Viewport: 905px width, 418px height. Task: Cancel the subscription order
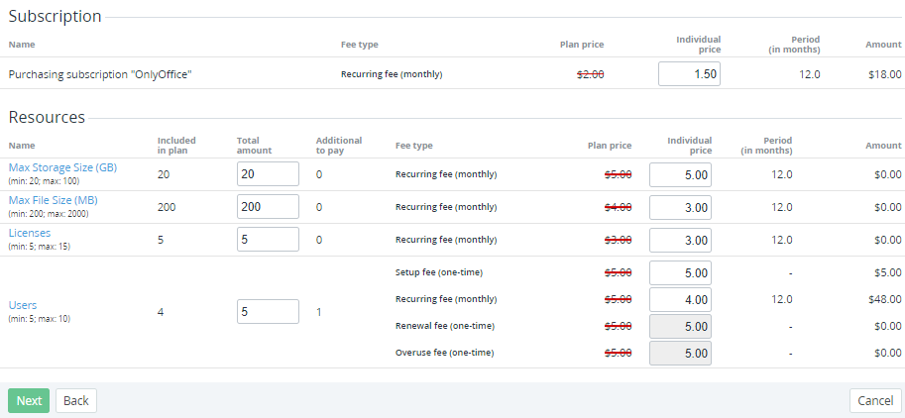coord(875,400)
